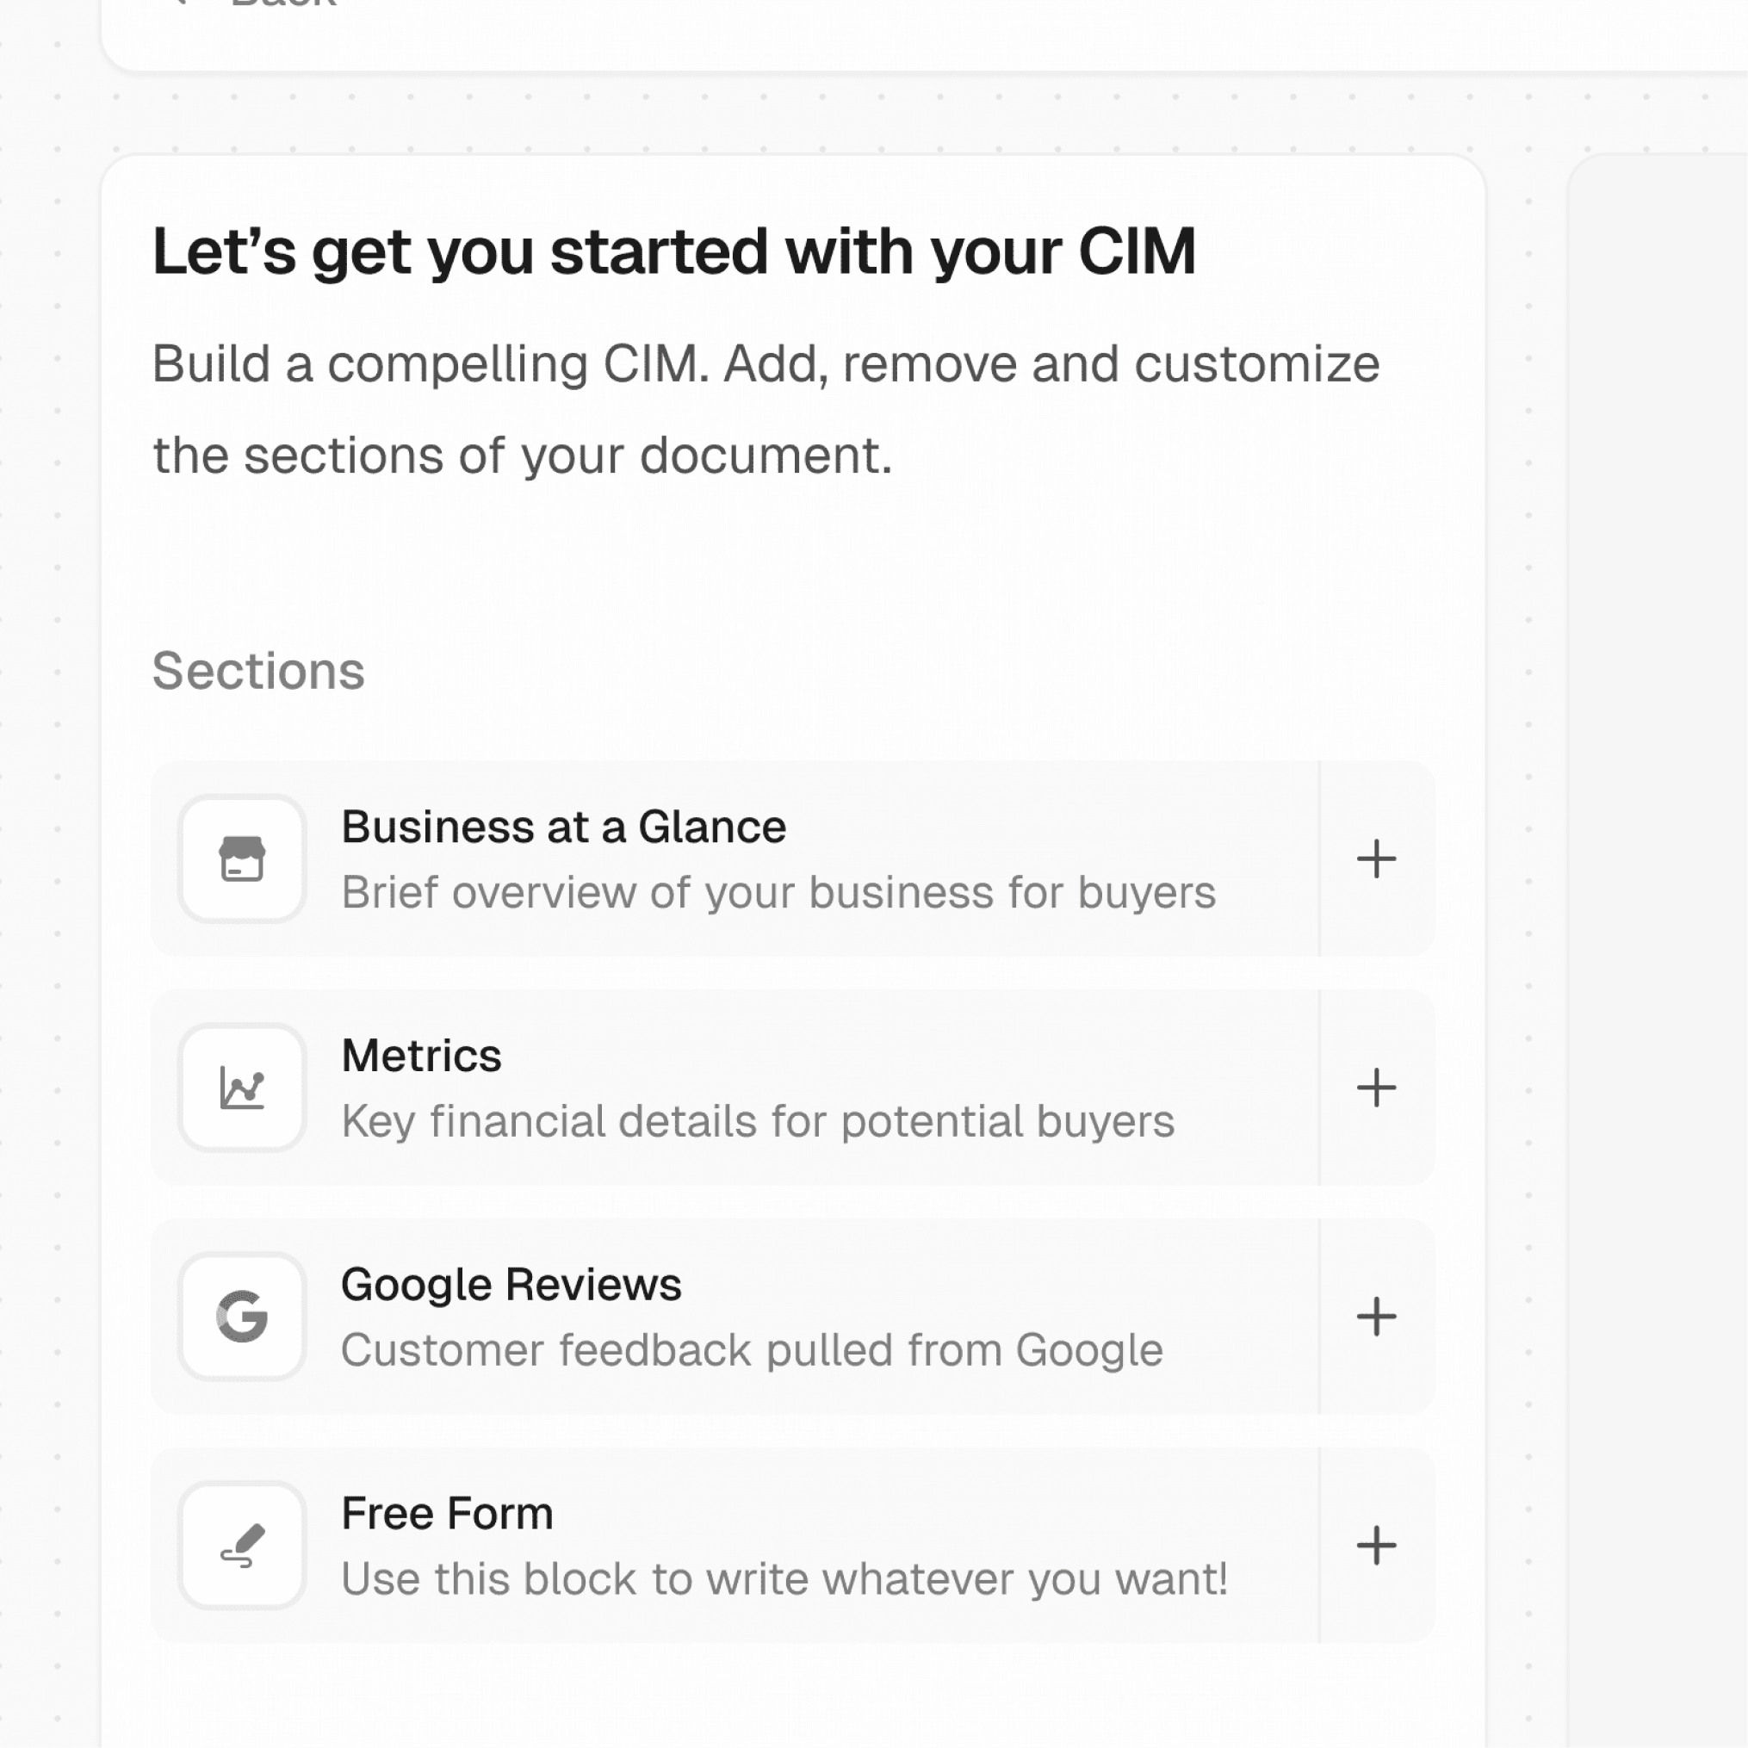Screen dimensions: 1748x1748
Task: Click the Sections label
Action: tap(259, 672)
